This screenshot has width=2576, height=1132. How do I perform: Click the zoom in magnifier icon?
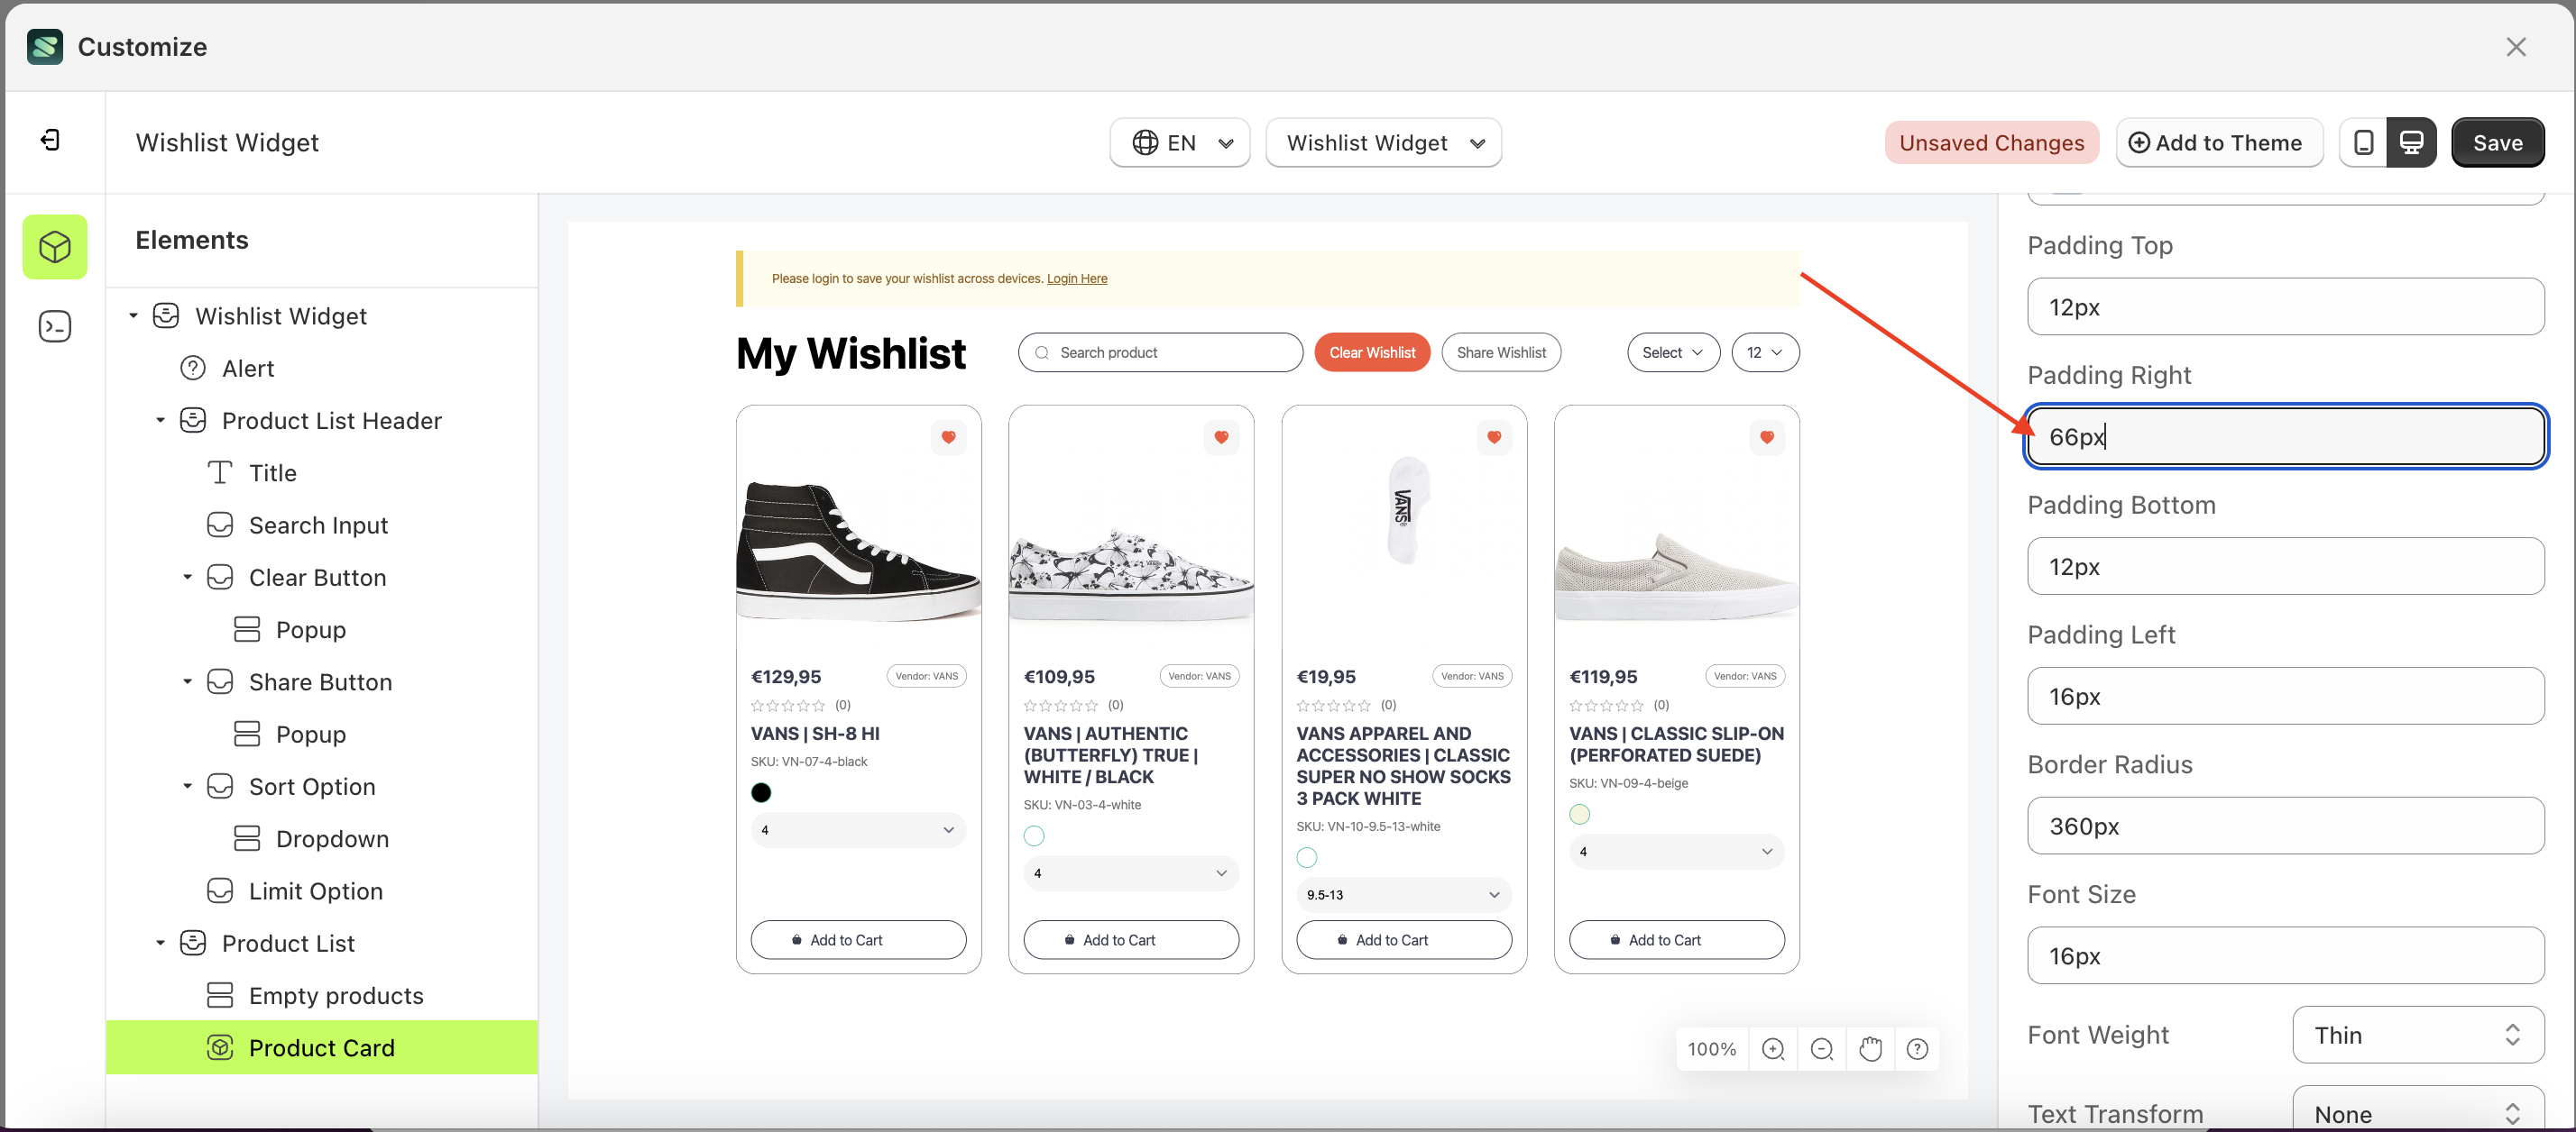(1773, 1049)
